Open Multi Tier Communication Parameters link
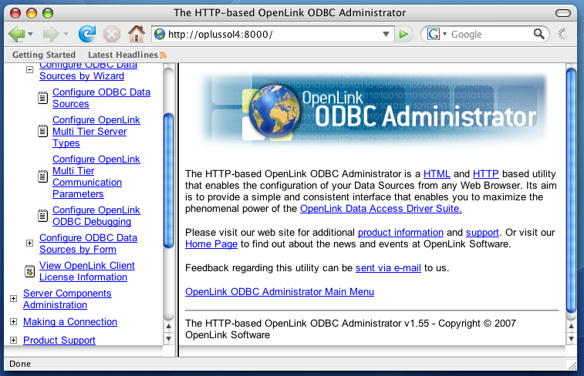 coord(96,176)
